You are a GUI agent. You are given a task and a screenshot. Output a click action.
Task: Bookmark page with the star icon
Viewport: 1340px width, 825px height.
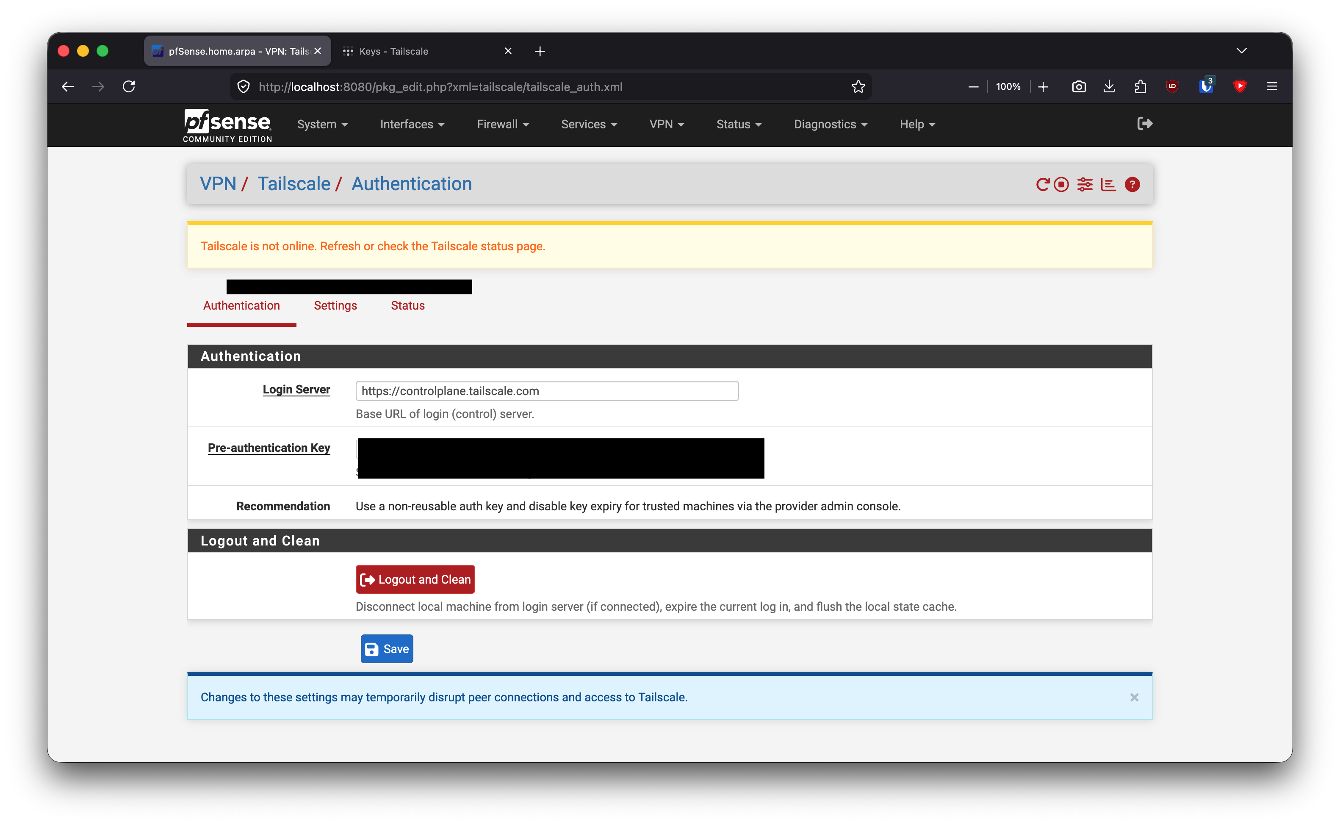[x=858, y=86]
